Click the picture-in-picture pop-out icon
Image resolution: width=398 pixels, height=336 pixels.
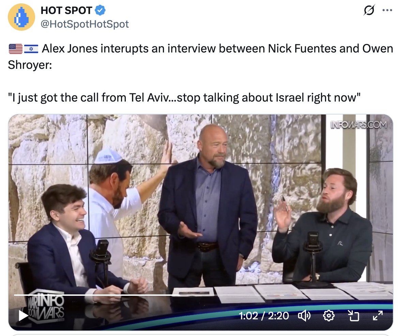(x=353, y=316)
